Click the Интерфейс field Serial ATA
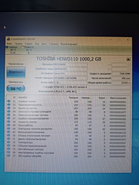139x185 pixels. coord(70,73)
